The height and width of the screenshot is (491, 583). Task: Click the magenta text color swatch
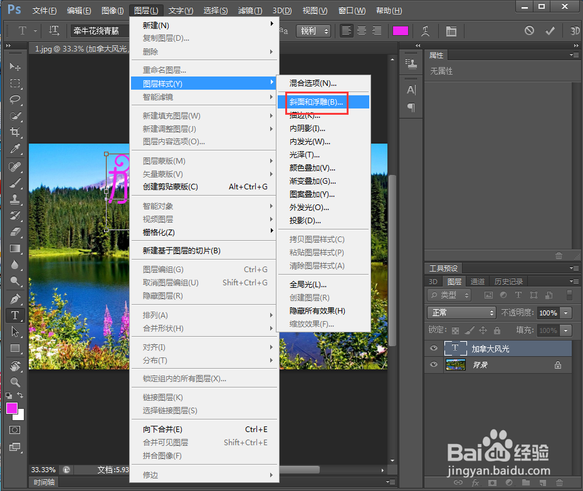[x=401, y=29]
